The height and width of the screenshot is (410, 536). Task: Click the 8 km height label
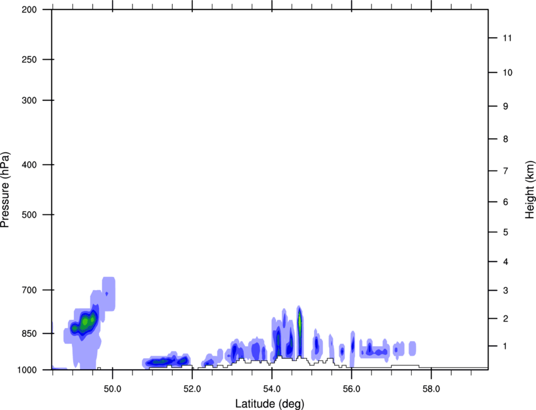click(x=506, y=139)
